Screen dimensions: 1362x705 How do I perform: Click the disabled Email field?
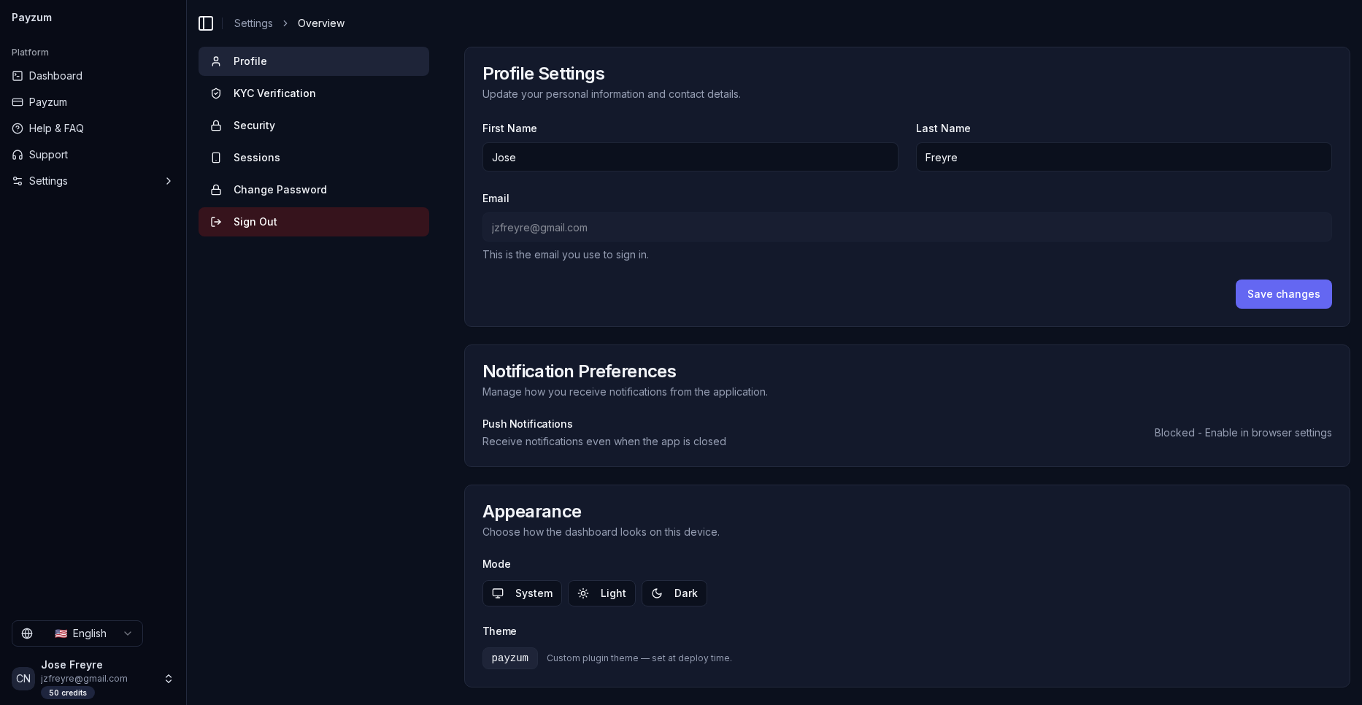point(907,227)
